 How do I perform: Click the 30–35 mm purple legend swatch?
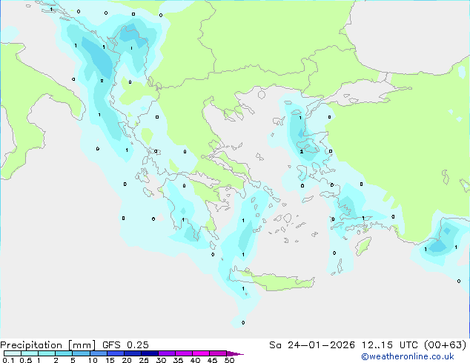[x=166, y=353]
